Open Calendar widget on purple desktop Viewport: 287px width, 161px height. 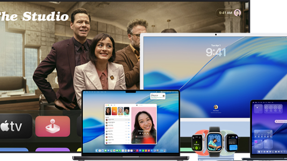point(258,109)
